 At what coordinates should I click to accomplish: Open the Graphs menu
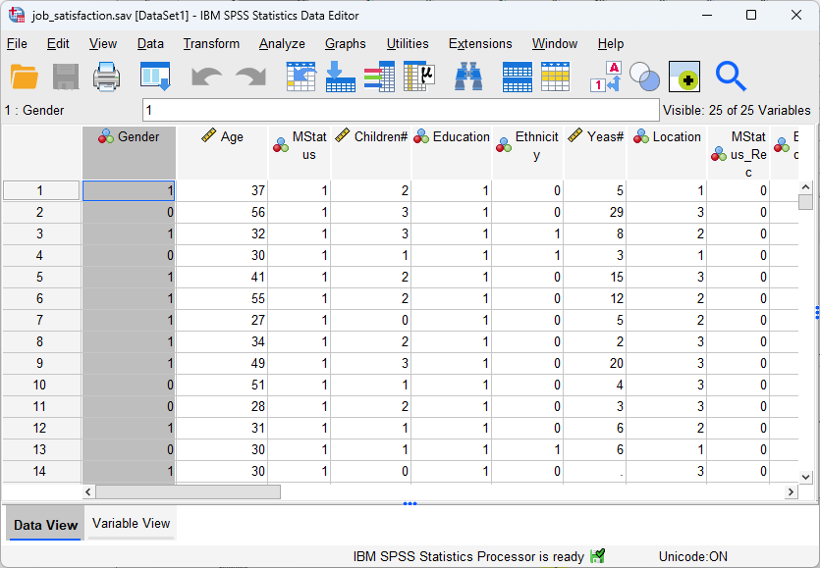coord(345,43)
